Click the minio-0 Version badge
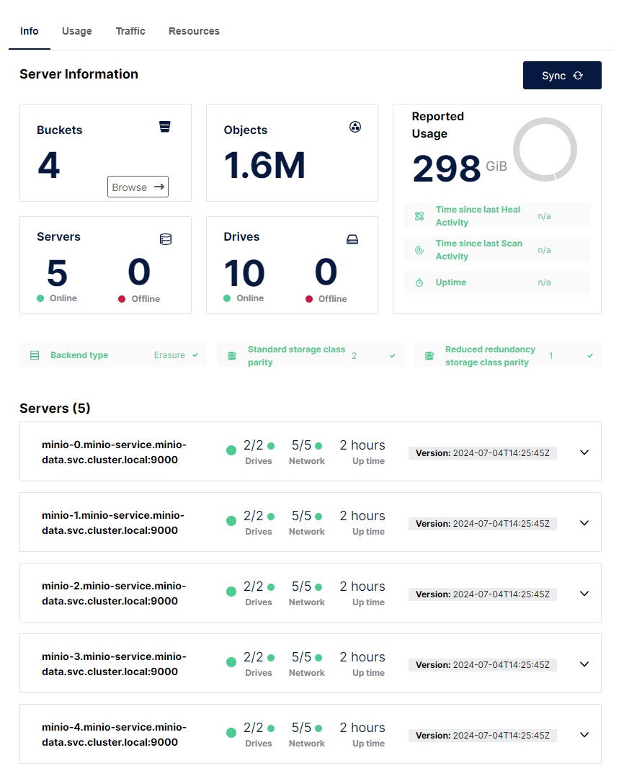The width and height of the screenshot is (624, 776). pos(483,453)
